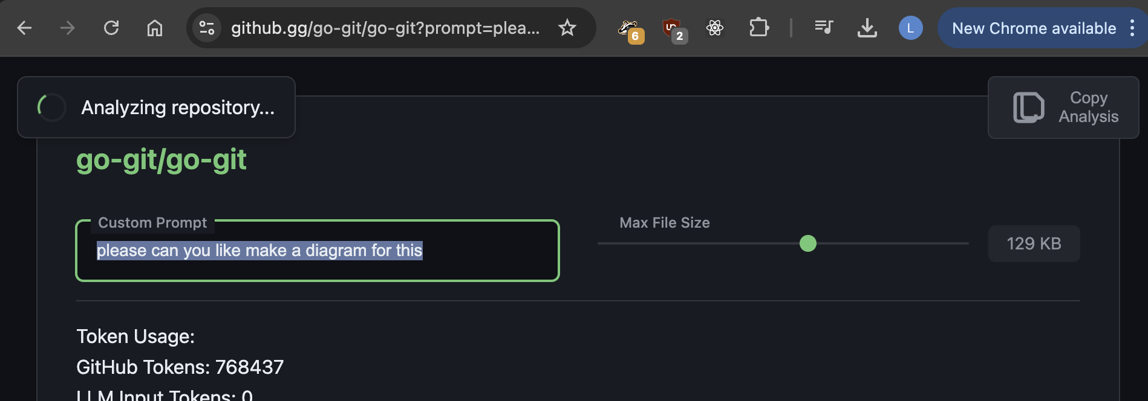Click the New Chrome available button
This screenshot has width=1148, height=401.
pyautogui.click(x=1034, y=28)
